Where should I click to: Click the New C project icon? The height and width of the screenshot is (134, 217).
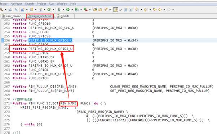pyautogui.click(x=23, y=9)
